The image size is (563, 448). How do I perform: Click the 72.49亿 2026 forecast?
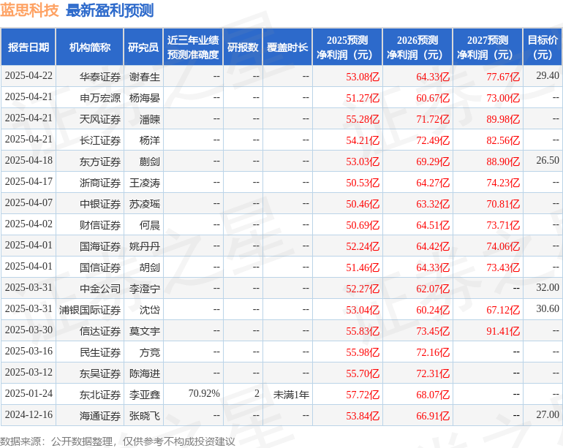[x=433, y=140]
